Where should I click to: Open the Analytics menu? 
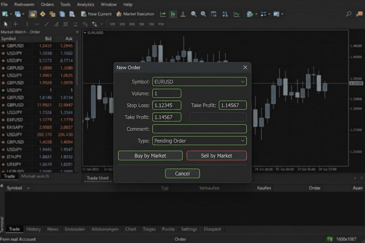tap(85, 4)
